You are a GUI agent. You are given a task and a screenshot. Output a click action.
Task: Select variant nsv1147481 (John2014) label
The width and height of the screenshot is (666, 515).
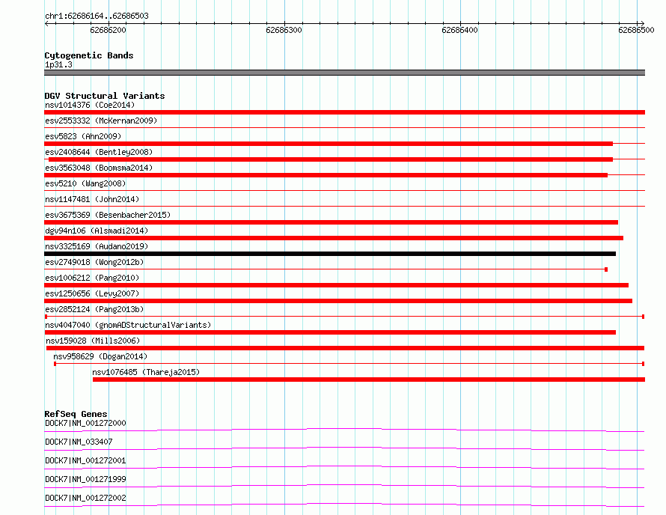pyautogui.click(x=92, y=199)
